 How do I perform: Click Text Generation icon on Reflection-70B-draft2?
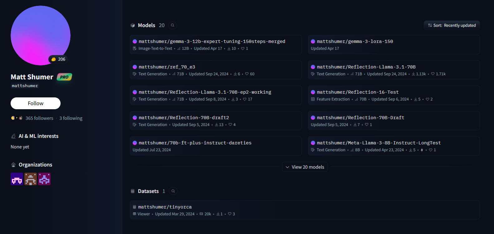click(x=135, y=125)
